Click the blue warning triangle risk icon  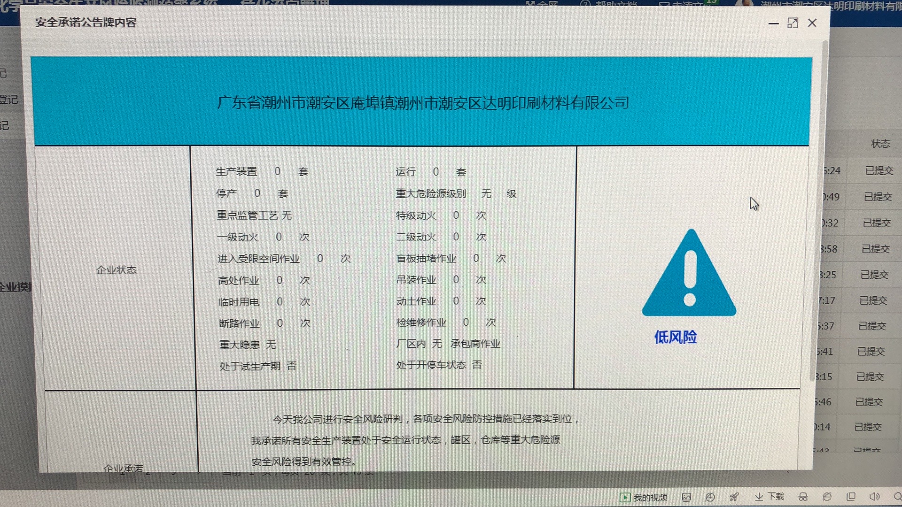(689, 273)
